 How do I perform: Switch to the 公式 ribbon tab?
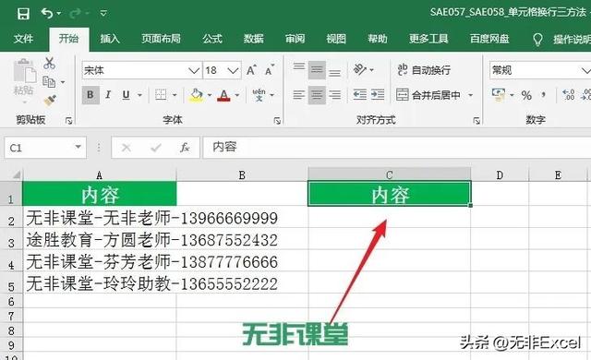[212, 39]
